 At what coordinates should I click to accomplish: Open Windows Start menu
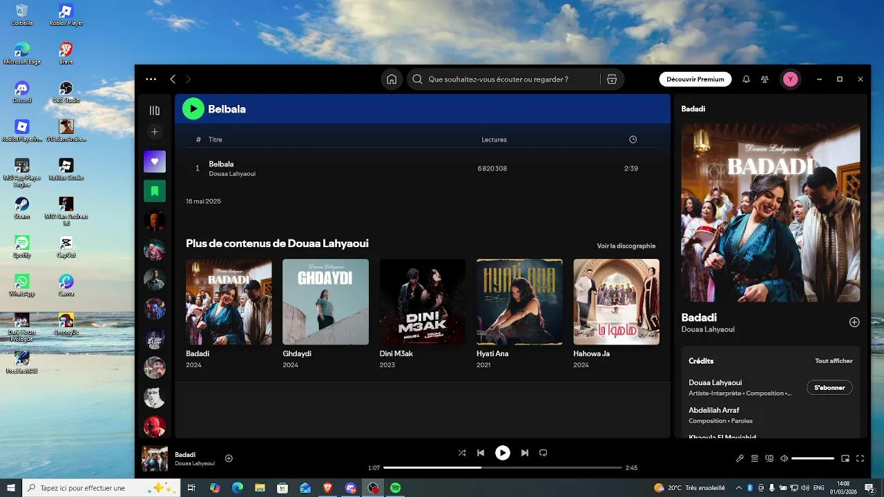[11, 488]
